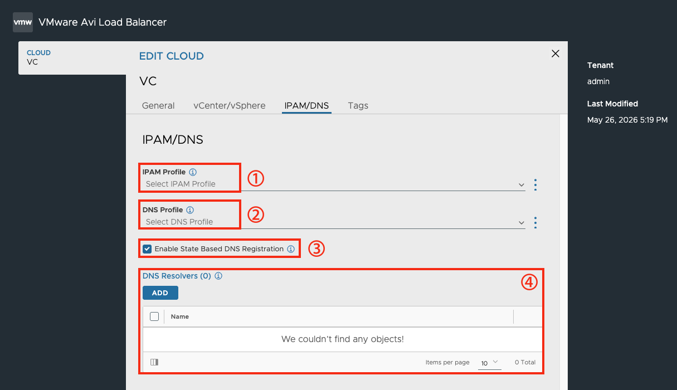
Task: Disable State Based DNS Registration checkbox
Action: (x=147, y=249)
